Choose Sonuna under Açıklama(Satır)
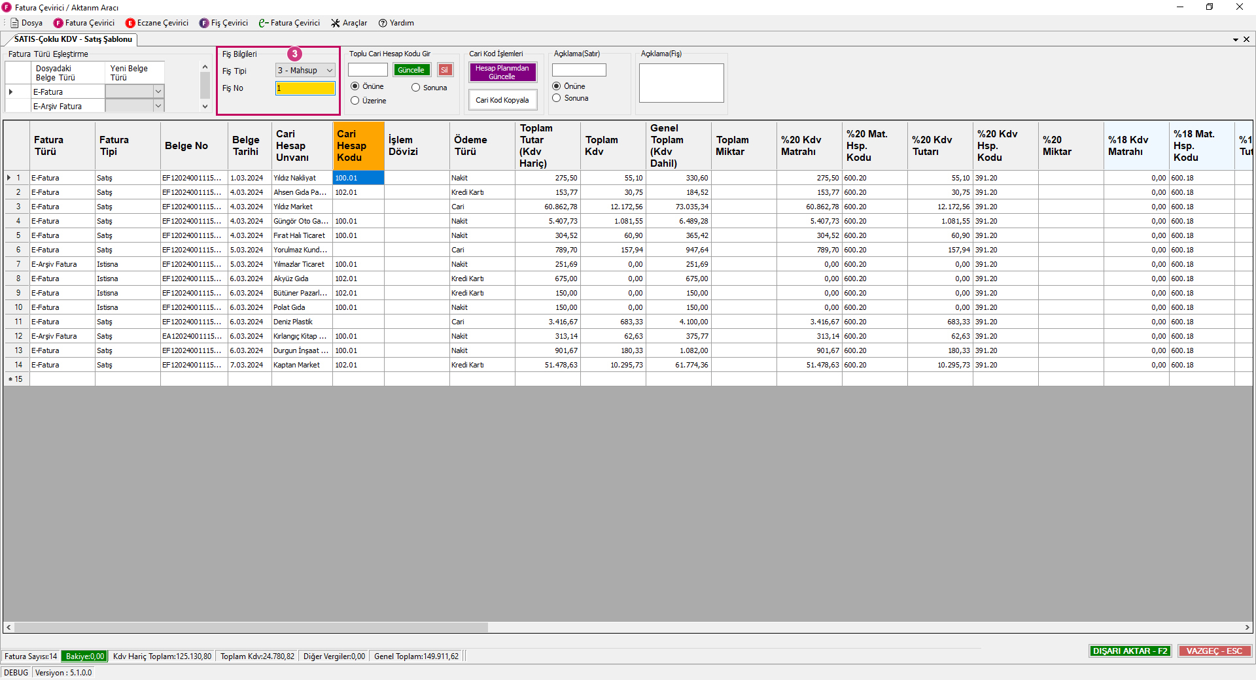Screen dimensions: 1256x680 pyautogui.click(x=557, y=98)
